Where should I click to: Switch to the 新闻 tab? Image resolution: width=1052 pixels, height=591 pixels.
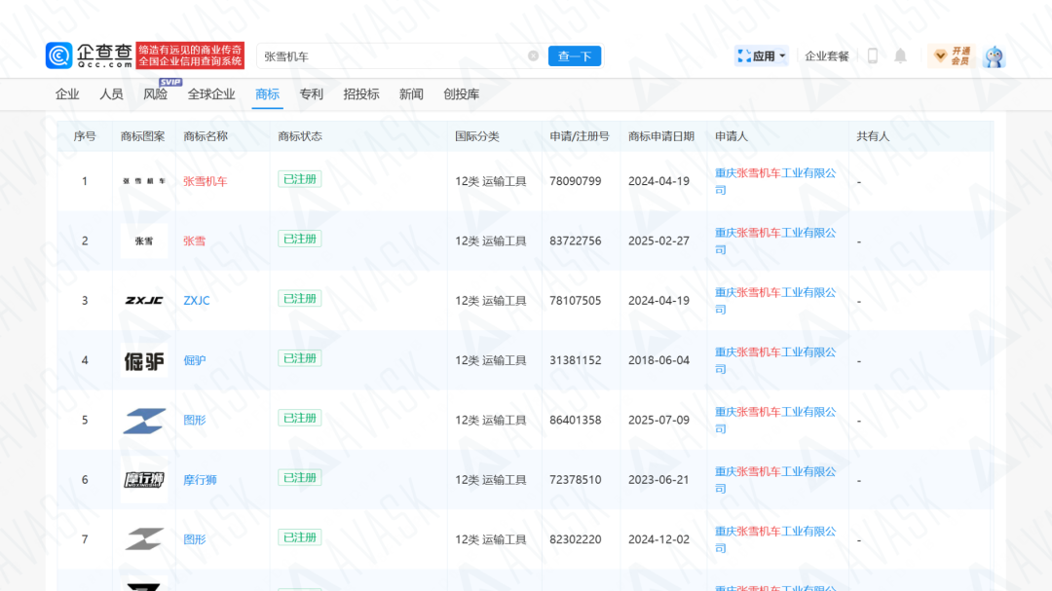pyautogui.click(x=411, y=94)
